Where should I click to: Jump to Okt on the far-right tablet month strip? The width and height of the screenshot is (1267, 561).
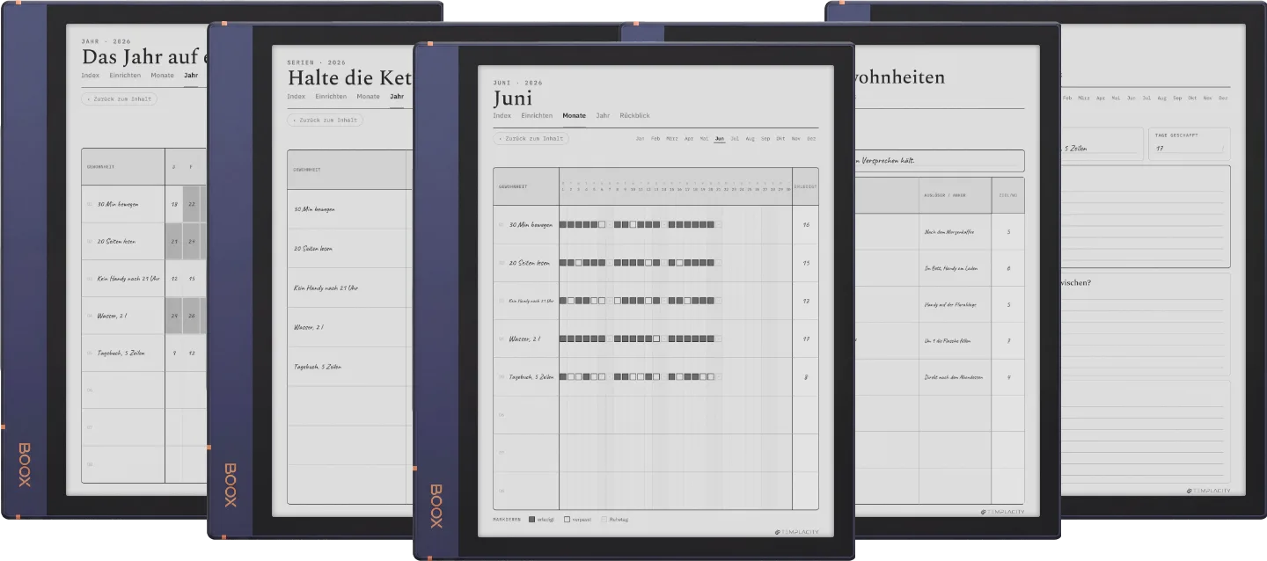(1192, 98)
